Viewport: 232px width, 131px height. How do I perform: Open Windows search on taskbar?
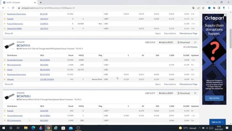11,128
